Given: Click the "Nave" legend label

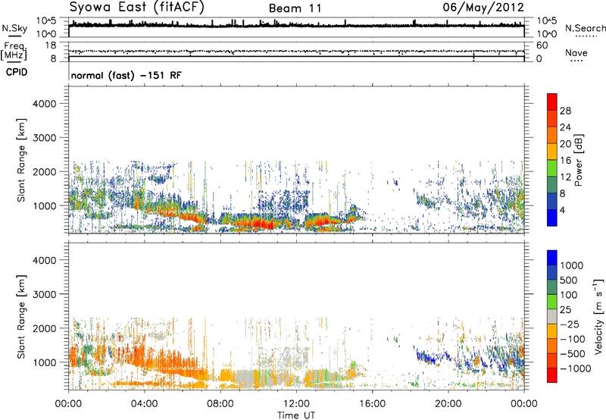Looking at the screenshot, I should click(x=576, y=52).
